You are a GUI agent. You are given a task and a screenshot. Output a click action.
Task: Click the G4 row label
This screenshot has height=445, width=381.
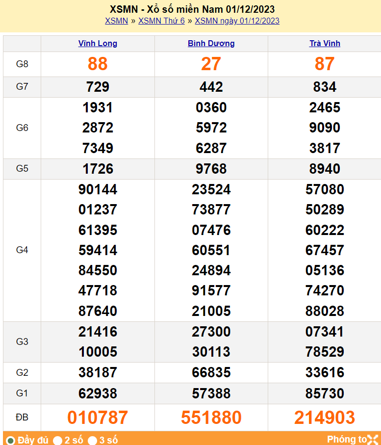click(x=22, y=250)
